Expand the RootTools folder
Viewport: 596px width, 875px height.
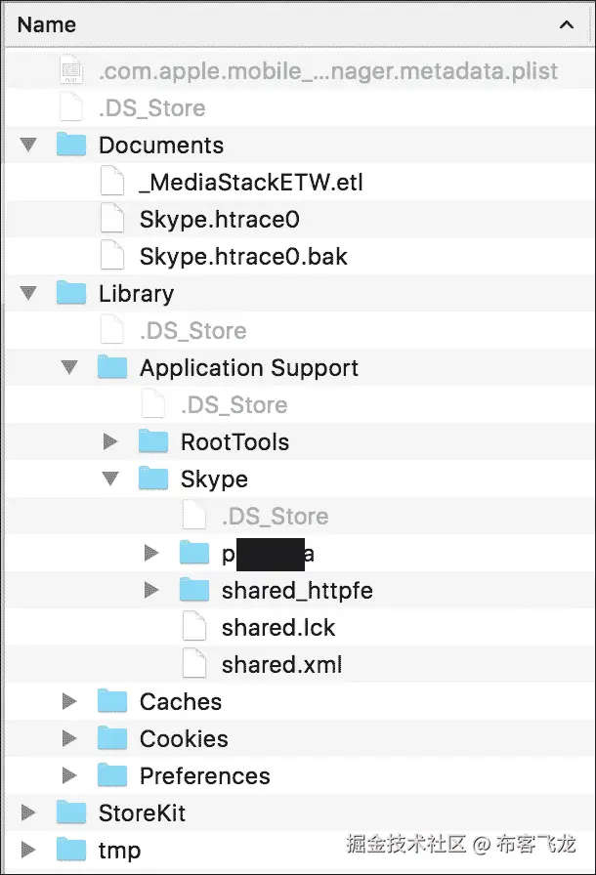(110, 442)
